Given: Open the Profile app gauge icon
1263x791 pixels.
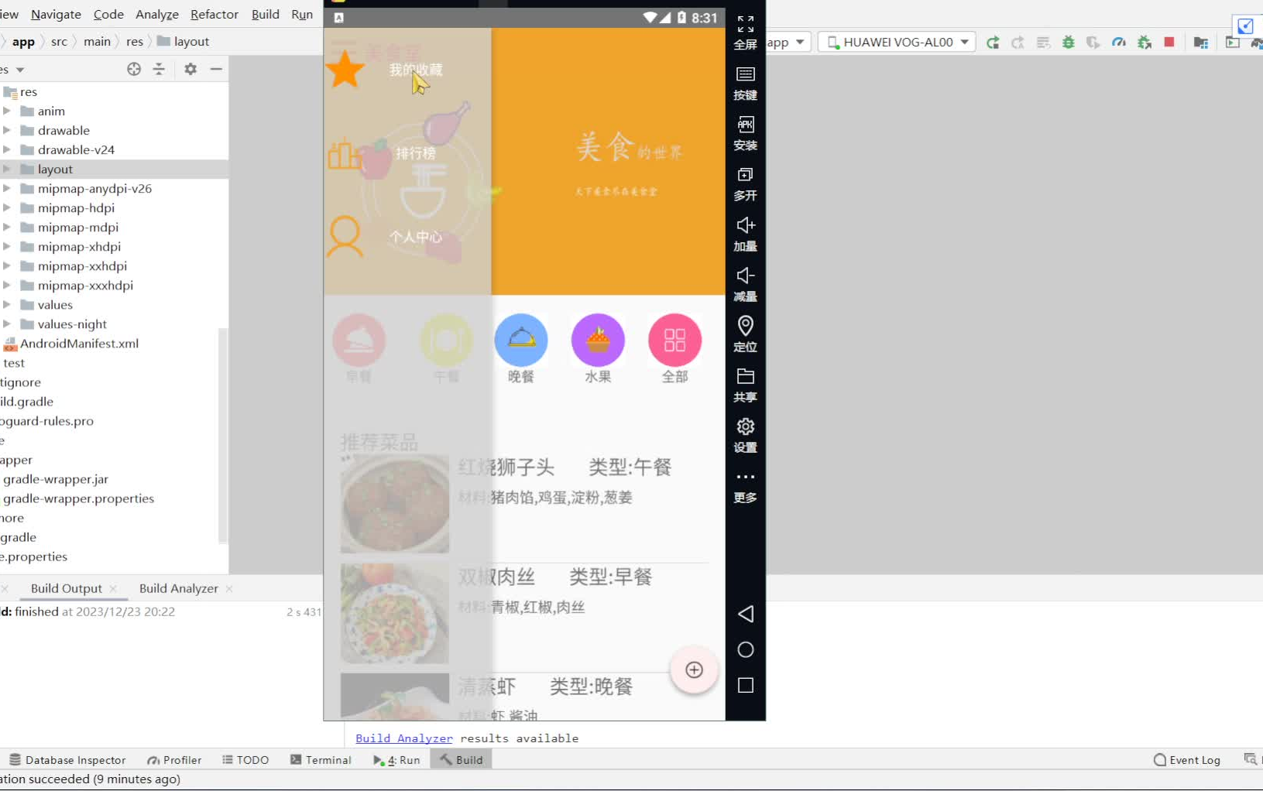Looking at the screenshot, I should point(1119,43).
